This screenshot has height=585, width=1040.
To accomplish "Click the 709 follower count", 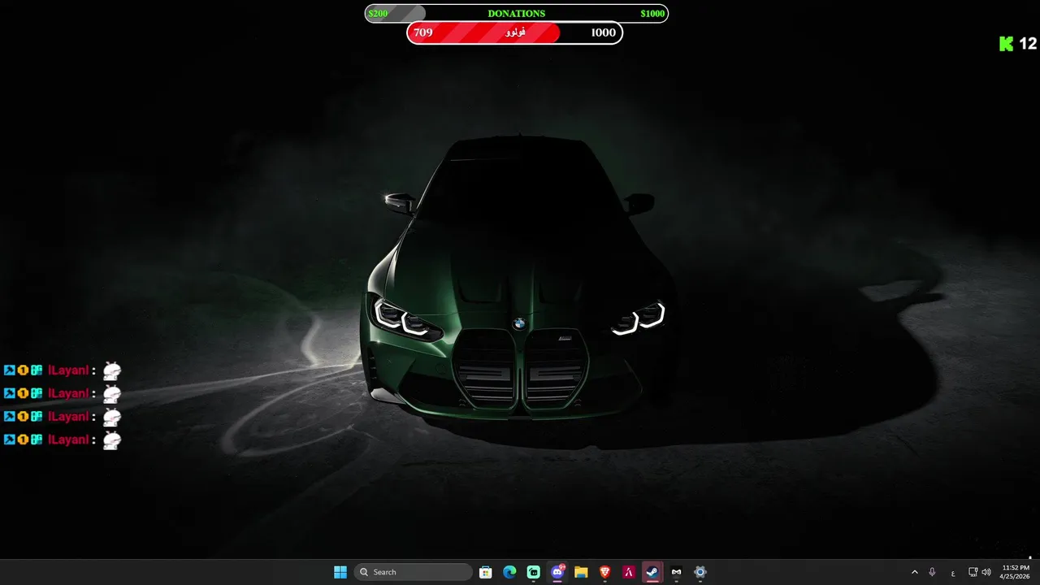I will [423, 32].
